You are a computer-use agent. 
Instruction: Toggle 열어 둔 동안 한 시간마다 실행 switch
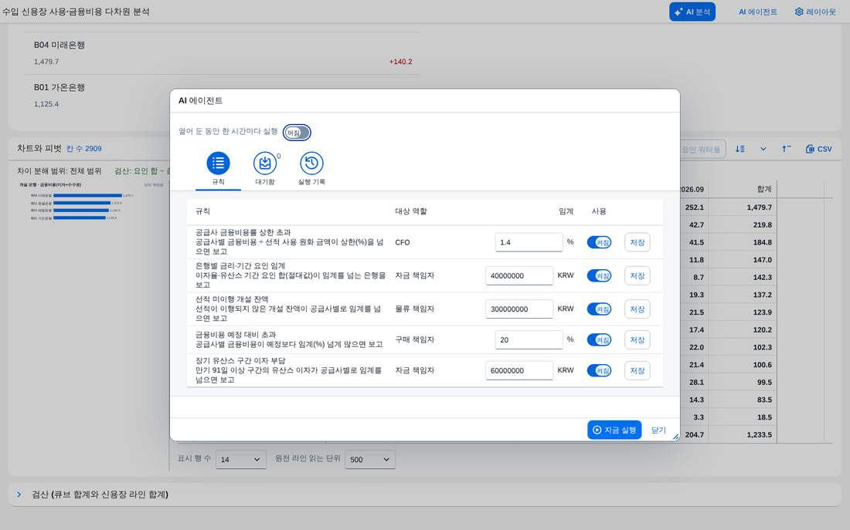pyautogui.click(x=297, y=133)
